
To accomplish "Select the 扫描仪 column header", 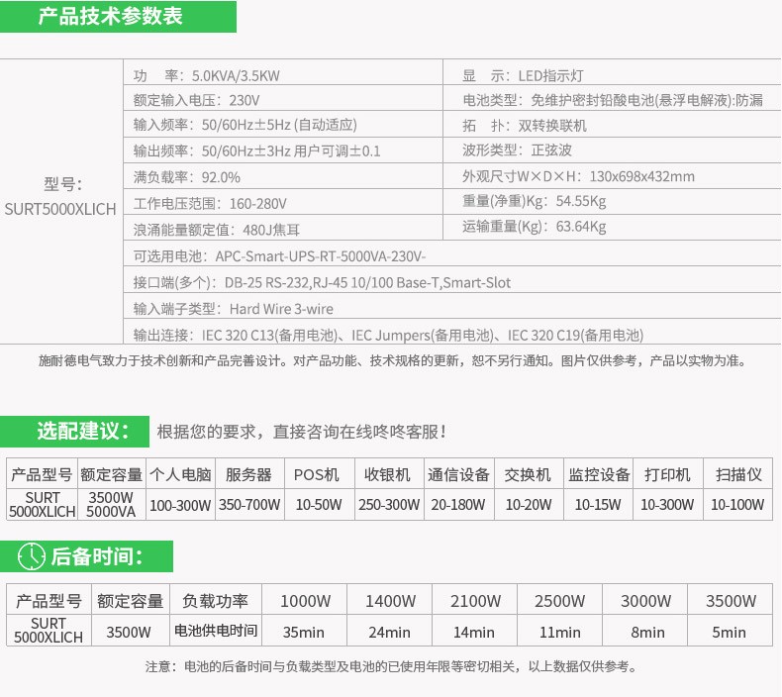I will point(737,474).
